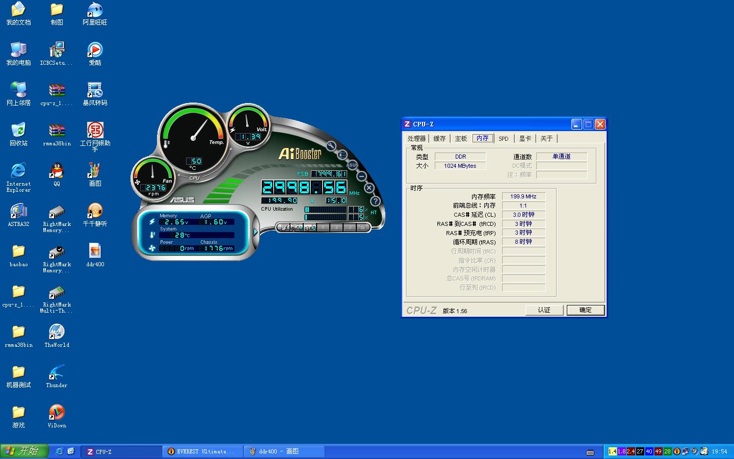Image resolution: width=734 pixels, height=459 pixels.
Task: Click the memory size 1024 MBytes field
Action: tap(460, 166)
